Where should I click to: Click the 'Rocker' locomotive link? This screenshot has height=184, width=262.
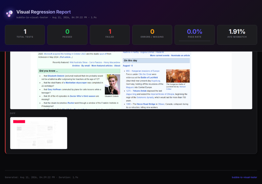coord(71,103)
